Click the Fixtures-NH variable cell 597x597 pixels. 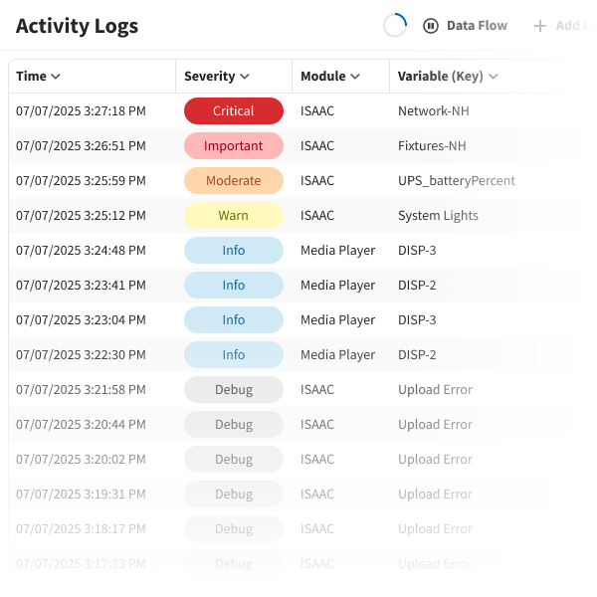coord(432,146)
